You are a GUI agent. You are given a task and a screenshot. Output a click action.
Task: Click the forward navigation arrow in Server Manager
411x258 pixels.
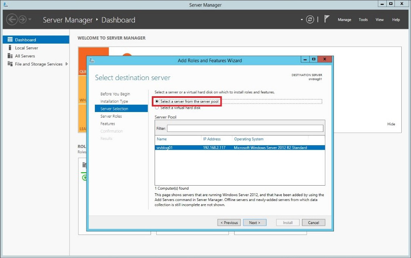[23, 19]
